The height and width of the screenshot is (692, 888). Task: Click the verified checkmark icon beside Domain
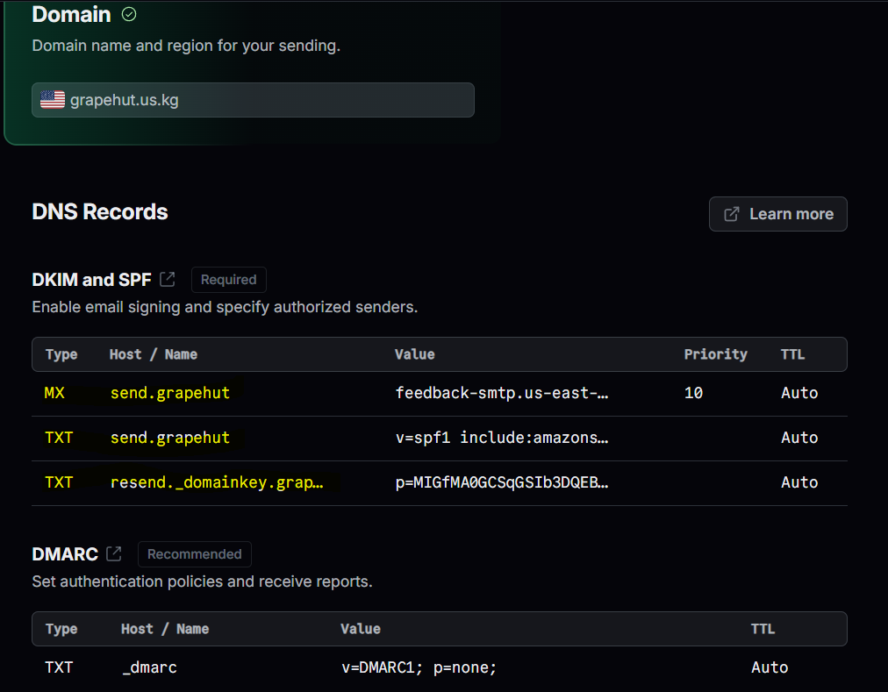tap(129, 15)
